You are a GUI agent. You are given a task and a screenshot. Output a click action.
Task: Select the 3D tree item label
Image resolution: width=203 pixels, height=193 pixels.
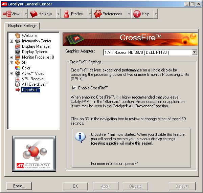(x=24, y=63)
